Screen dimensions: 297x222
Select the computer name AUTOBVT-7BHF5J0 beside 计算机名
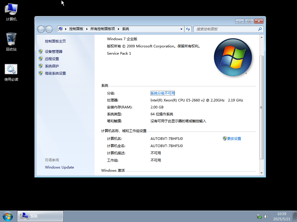click(x=167, y=138)
